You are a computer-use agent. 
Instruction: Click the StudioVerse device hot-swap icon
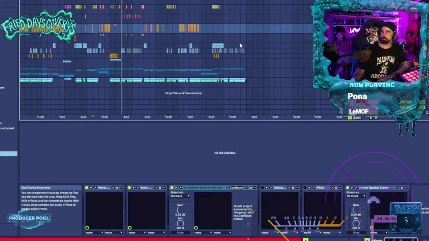pos(246,187)
